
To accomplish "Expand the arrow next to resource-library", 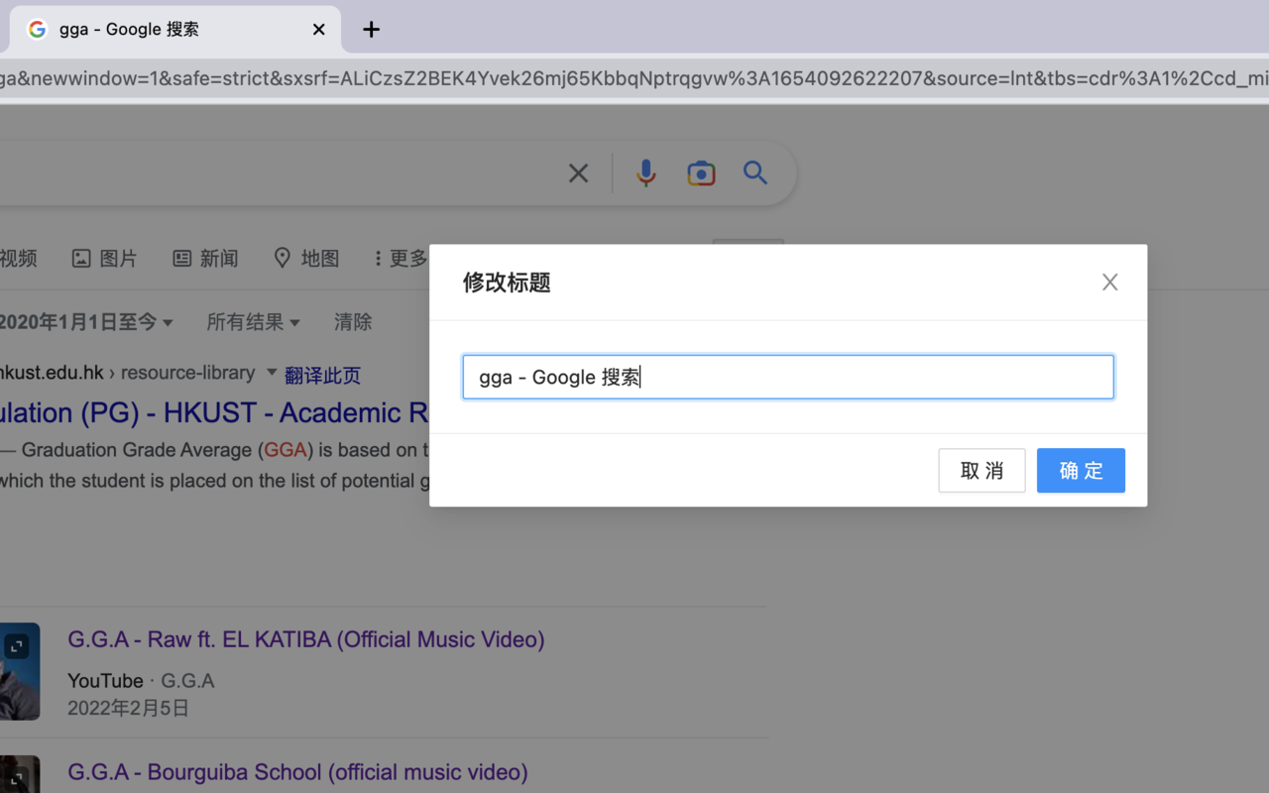I will point(272,373).
